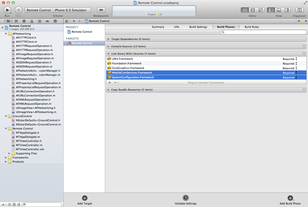Screen dimensions: 308x207
Task: Delete Compile Sources phase close box
Action: tap(304, 47)
